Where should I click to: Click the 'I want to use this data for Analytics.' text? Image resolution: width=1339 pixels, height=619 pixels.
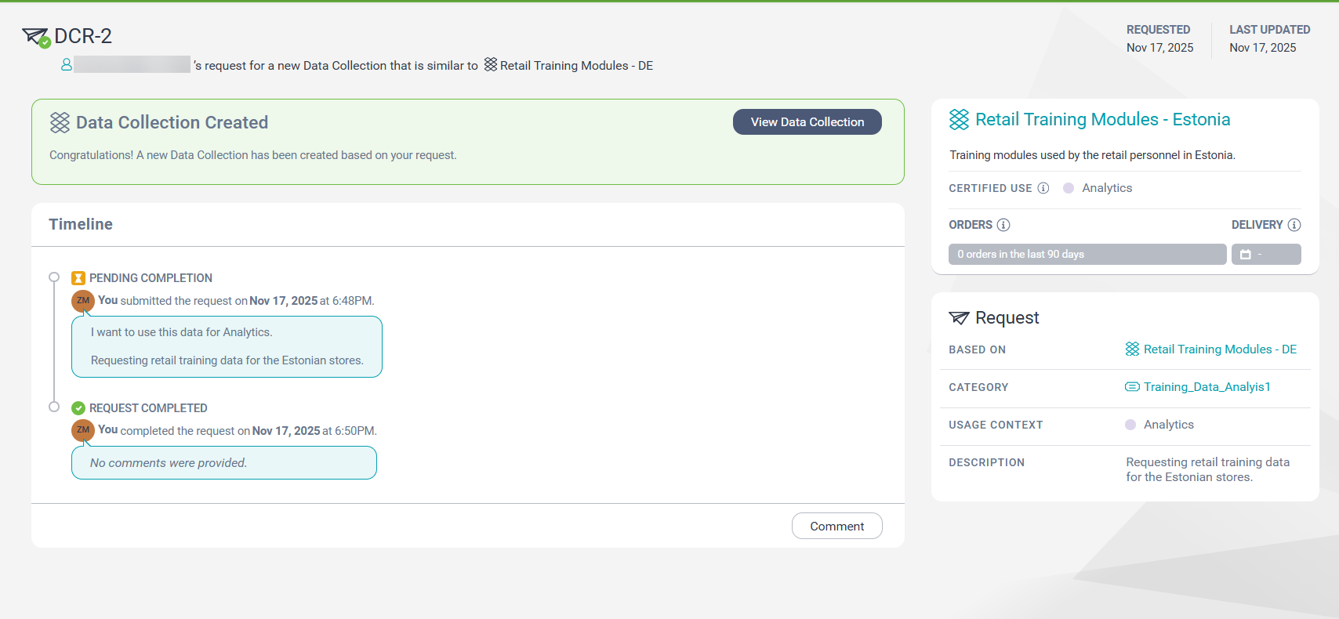click(182, 332)
